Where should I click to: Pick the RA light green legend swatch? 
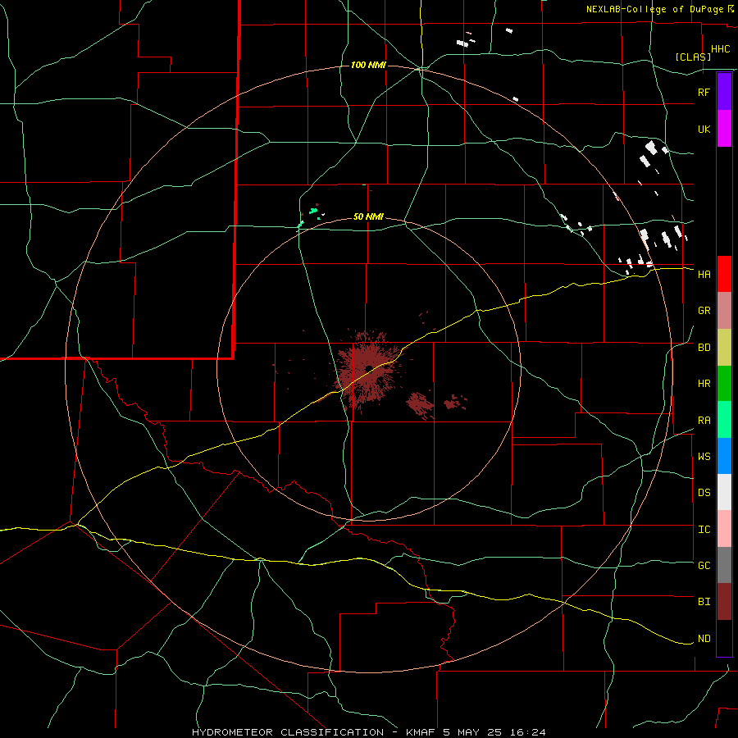pyautogui.click(x=724, y=420)
